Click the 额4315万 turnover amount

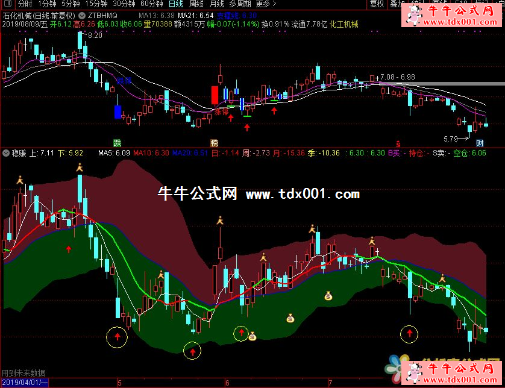coord(189,24)
